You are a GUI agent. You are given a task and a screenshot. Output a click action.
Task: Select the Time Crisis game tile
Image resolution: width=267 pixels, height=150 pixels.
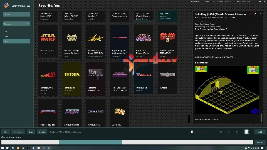(120, 79)
